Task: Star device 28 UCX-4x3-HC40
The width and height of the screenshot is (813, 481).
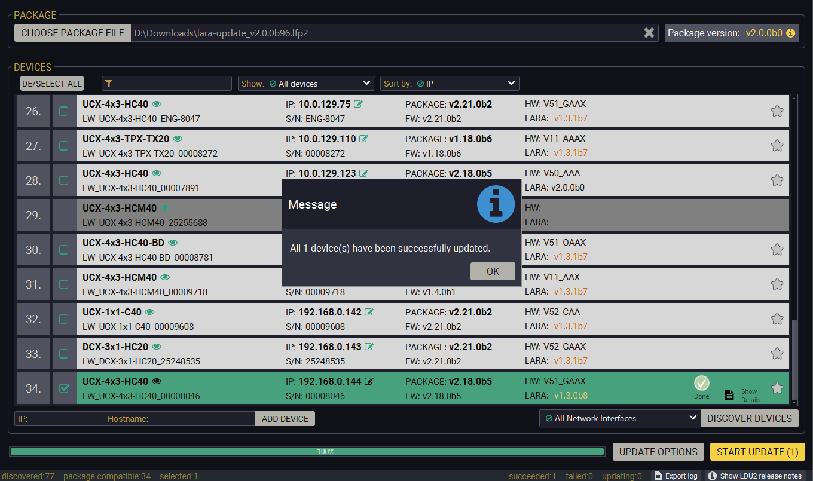Action: coord(777,180)
